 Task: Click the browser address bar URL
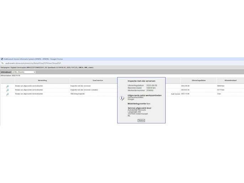point(33,63)
